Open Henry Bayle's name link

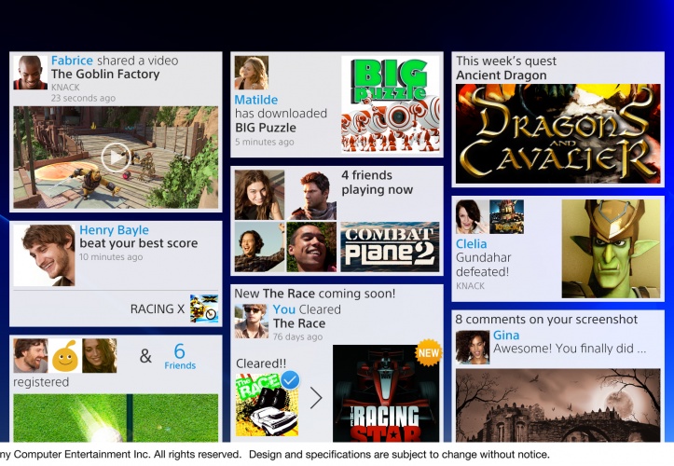click(114, 230)
